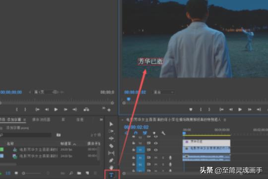The width and height of the screenshot is (268, 179).
Task: Go to Out point in Source monitor
Action: (74, 109)
